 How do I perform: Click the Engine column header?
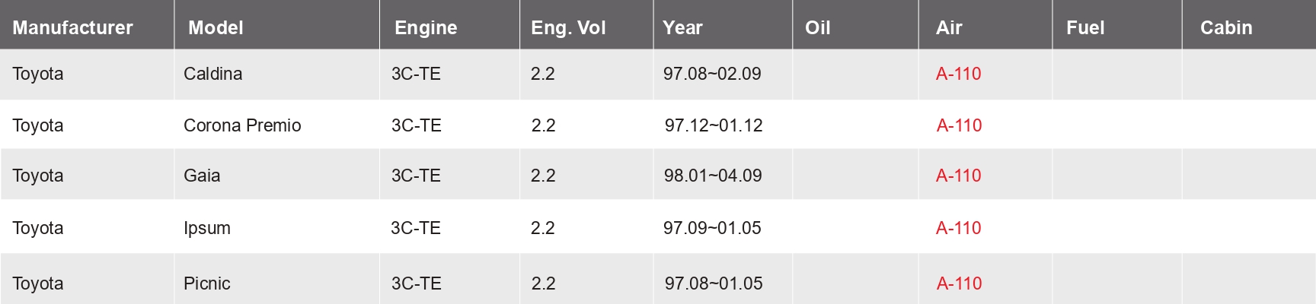tap(426, 28)
